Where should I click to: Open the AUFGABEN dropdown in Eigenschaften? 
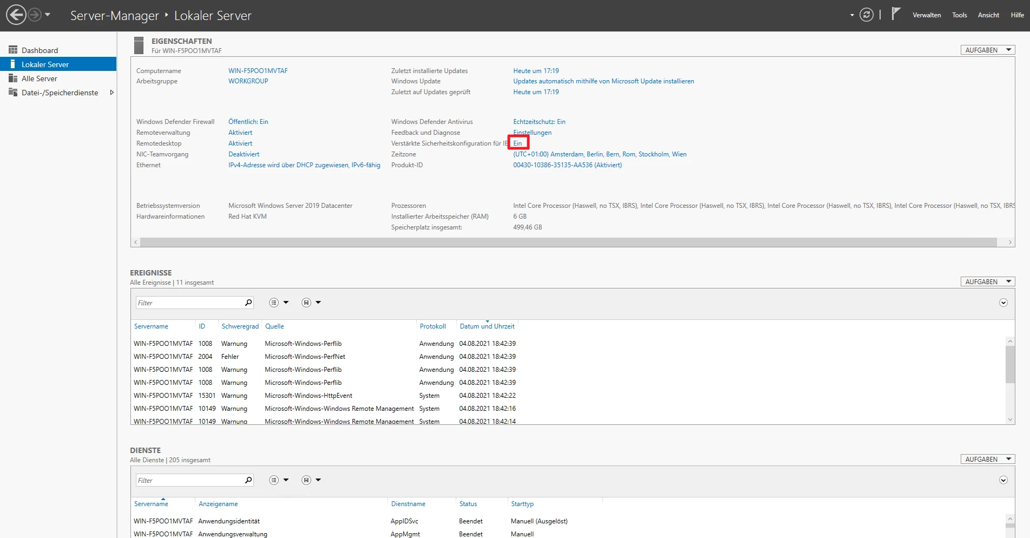pos(987,50)
